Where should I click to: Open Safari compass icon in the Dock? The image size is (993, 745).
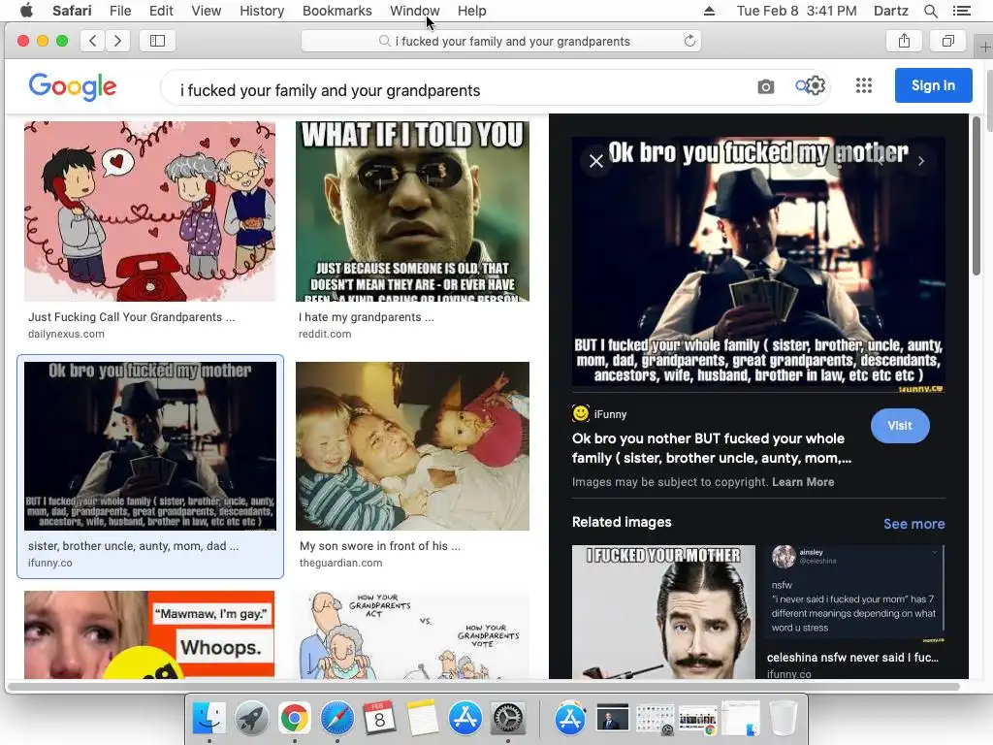point(336,719)
